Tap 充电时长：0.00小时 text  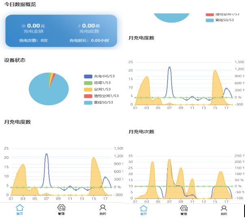tap(89, 41)
